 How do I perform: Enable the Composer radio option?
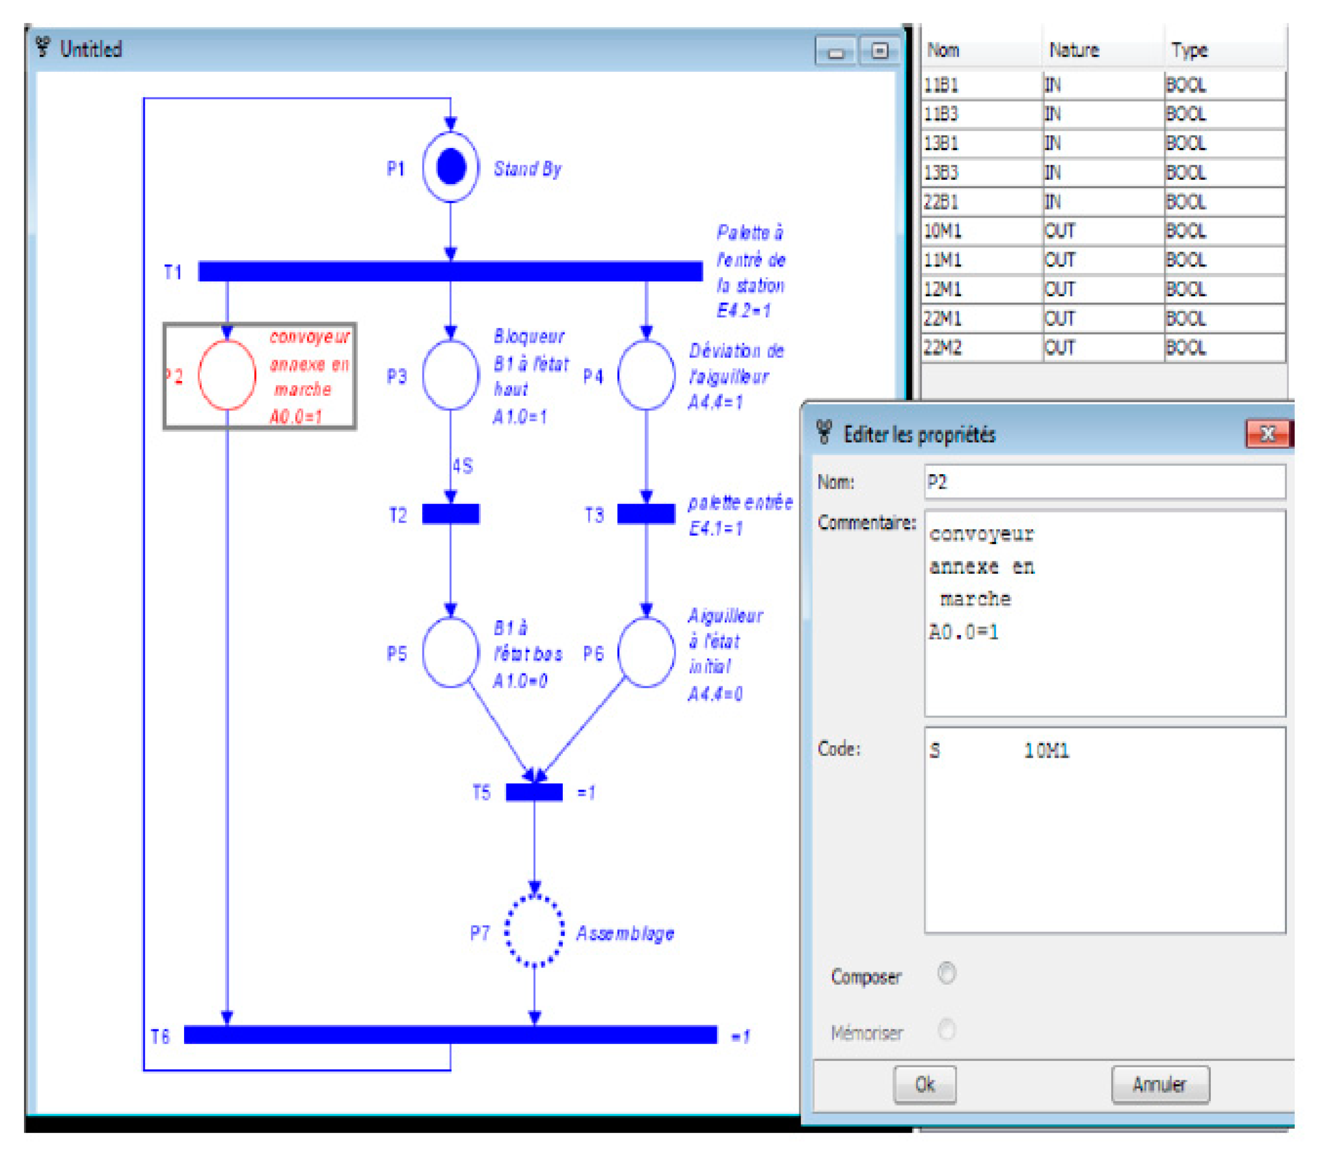pyautogui.click(x=946, y=973)
